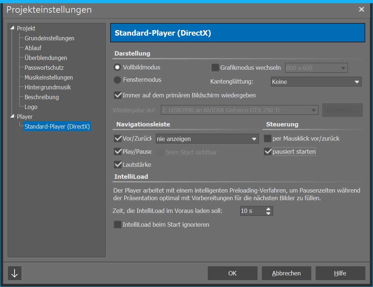Enable the Grafikmodus wechseln checkbox
The height and width of the screenshot is (287, 373).
click(215, 68)
